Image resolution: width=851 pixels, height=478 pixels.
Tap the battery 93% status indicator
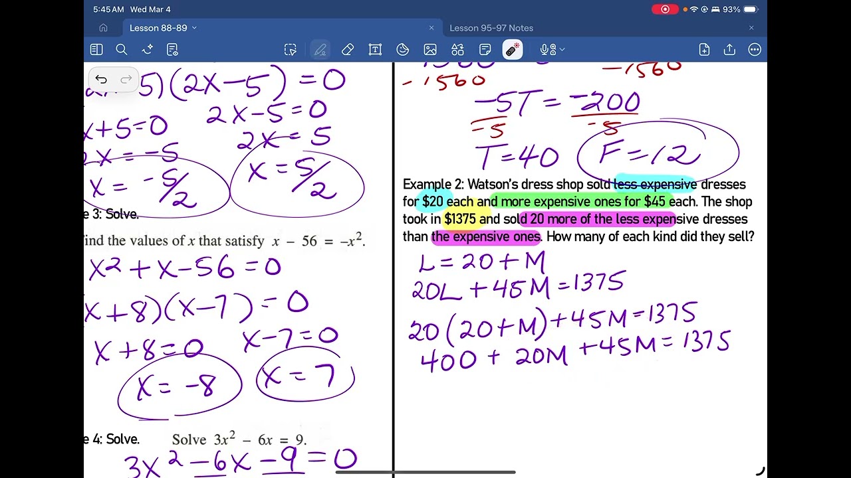pyautogui.click(x=740, y=9)
